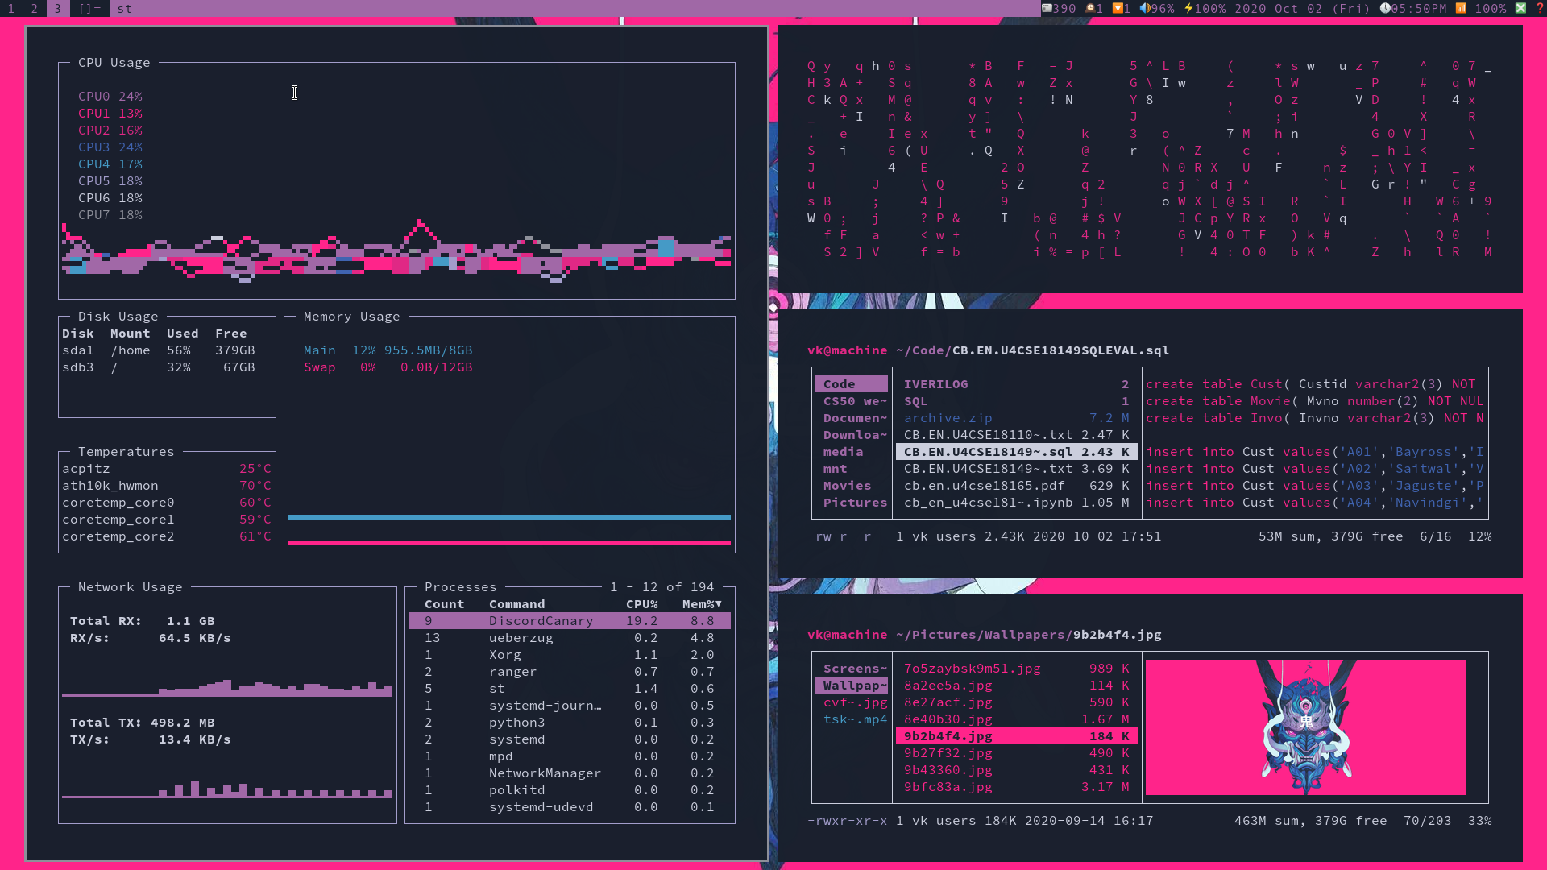Click the signal strength bars icon
Image resolution: width=1547 pixels, height=870 pixels.
pyautogui.click(x=1462, y=10)
